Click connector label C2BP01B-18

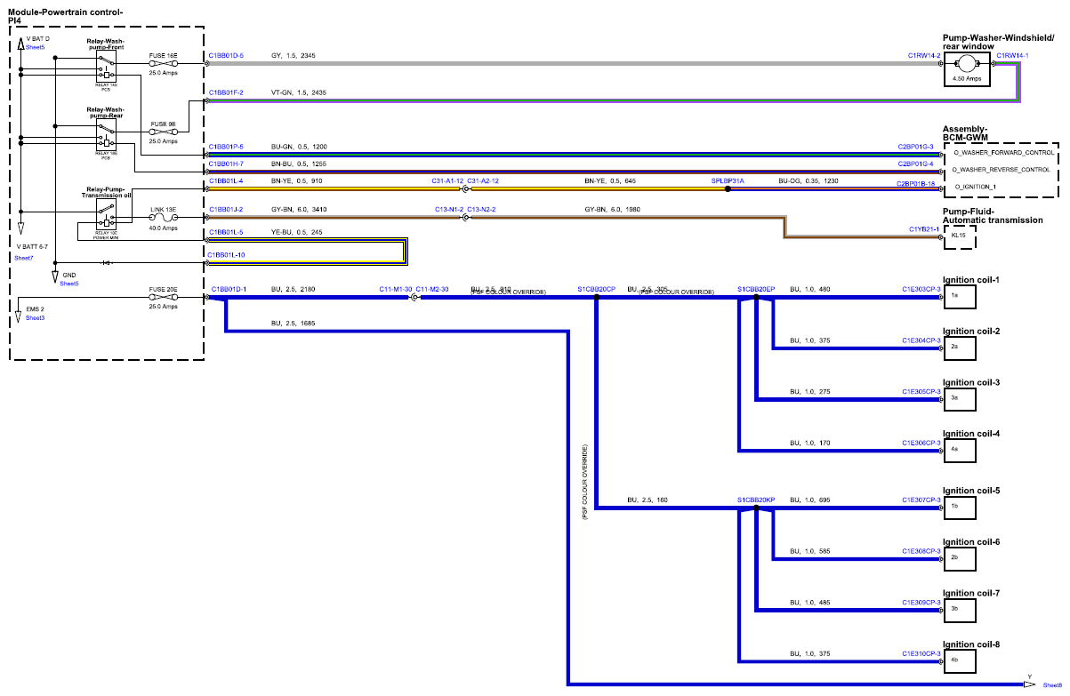point(916,183)
